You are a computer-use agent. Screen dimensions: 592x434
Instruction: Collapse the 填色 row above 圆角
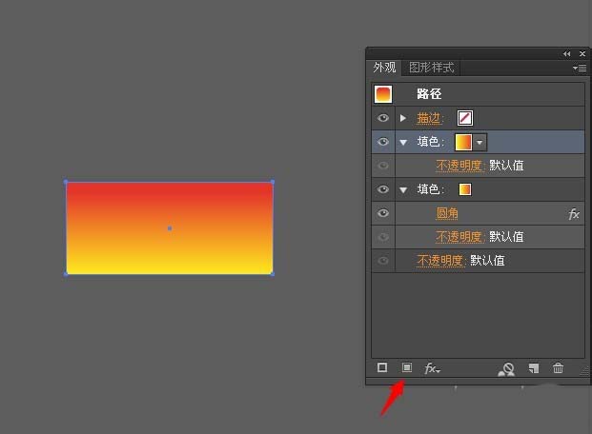pyautogui.click(x=403, y=190)
